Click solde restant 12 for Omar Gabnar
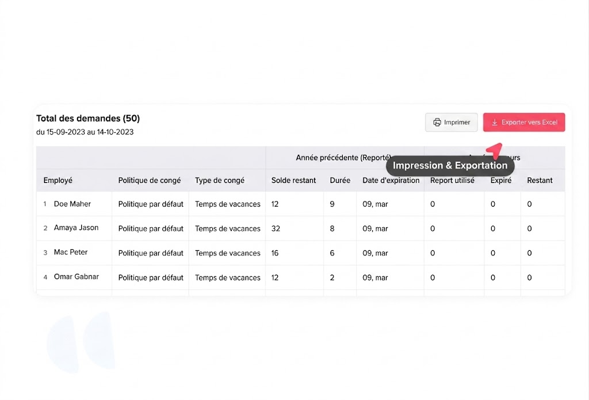This screenshot has height=400, width=589. pyautogui.click(x=275, y=277)
